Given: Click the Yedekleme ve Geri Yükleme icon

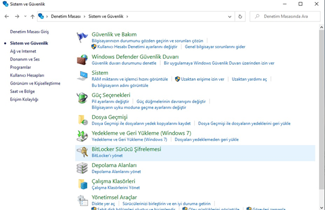Looking at the screenshot, I should 82,136.
